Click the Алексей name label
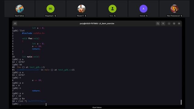Image resolution: width=194 pixels, height=109 pixels. point(142,16)
